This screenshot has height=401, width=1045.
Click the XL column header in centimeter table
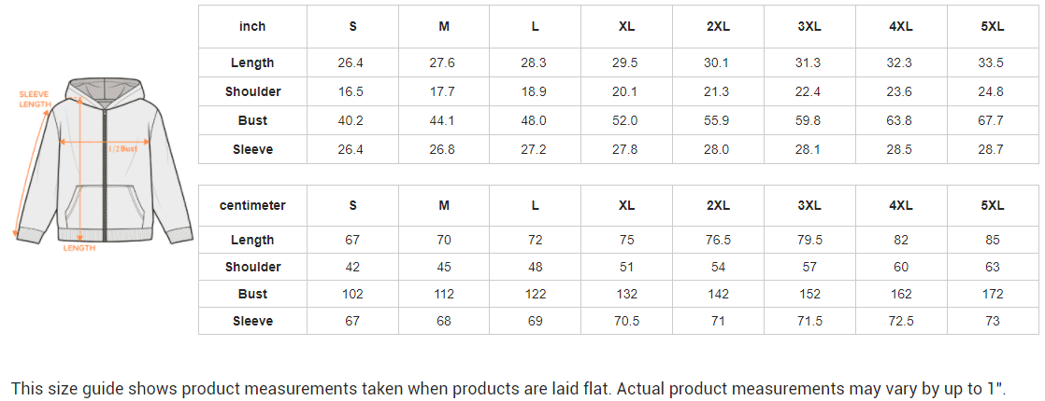click(x=626, y=205)
